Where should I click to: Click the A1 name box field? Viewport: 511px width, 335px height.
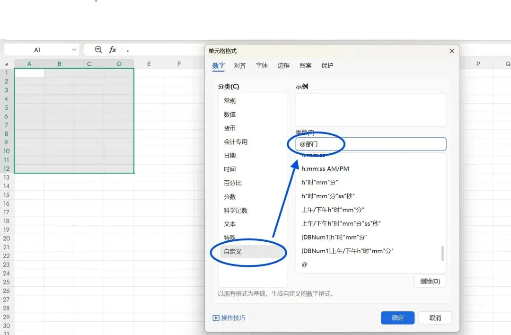(37, 50)
